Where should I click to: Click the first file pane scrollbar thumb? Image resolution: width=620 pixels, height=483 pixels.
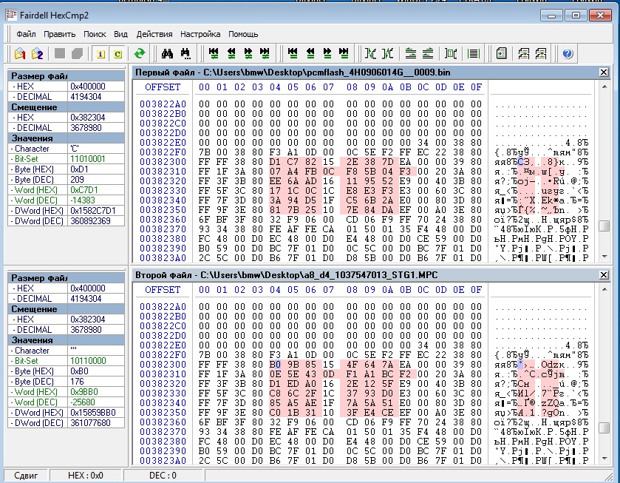[604, 226]
